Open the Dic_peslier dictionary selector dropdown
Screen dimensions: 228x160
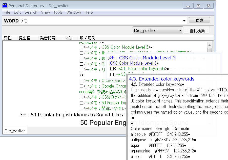click(180, 30)
